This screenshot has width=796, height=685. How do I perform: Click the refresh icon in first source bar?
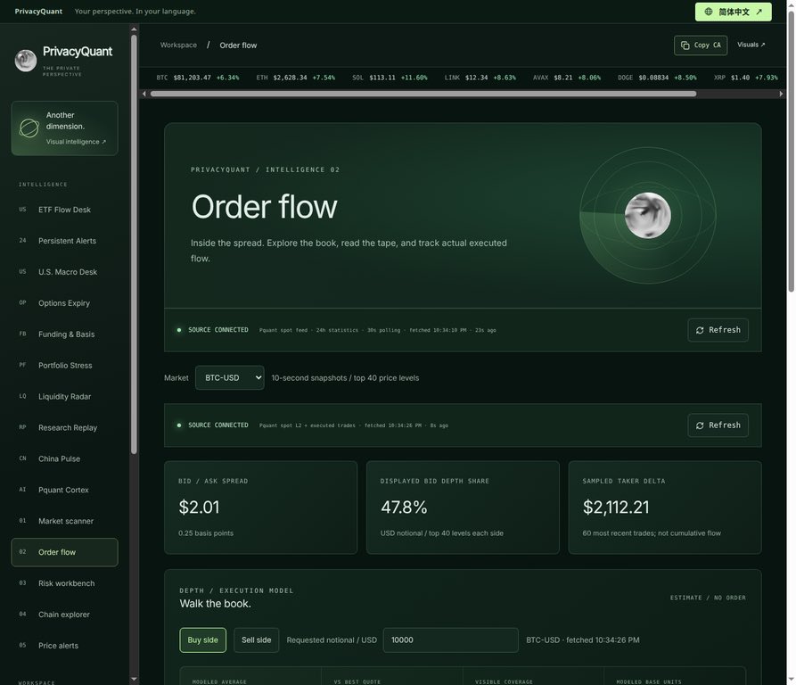tap(700, 330)
